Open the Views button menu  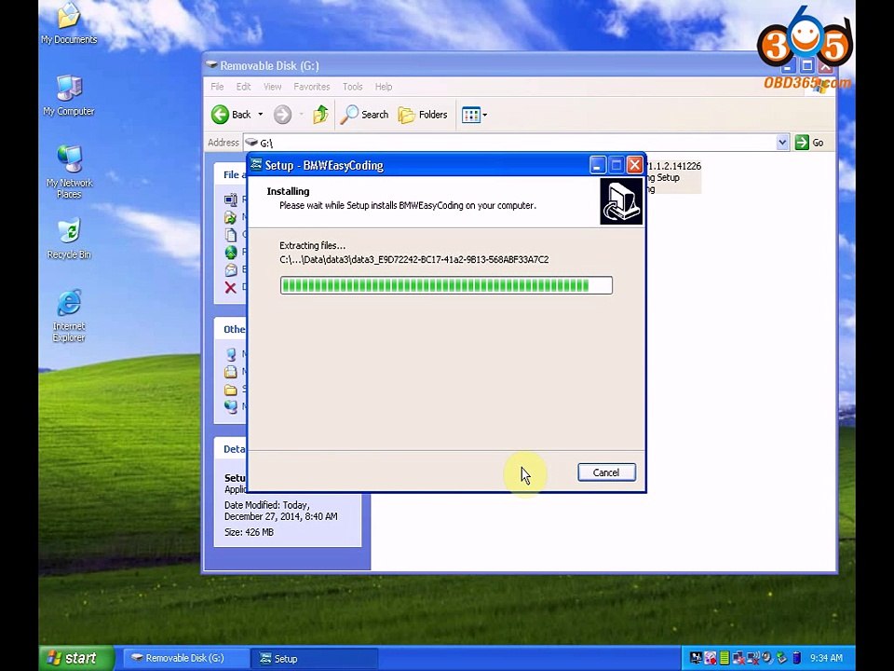474,115
